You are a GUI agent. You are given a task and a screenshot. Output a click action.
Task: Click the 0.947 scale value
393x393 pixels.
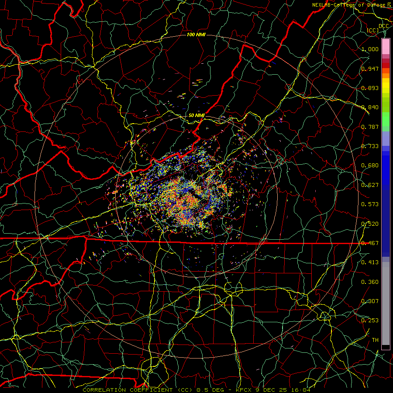(x=370, y=69)
